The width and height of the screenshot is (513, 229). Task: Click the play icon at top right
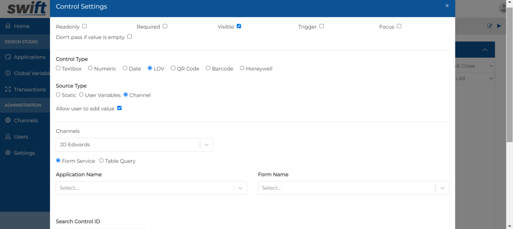(499, 26)
